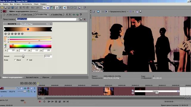Move plug-in left with chain arrow
191x107 pixels.
coord(67,15)
